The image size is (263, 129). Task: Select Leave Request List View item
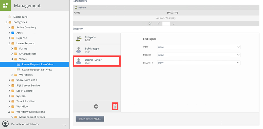click(37, 70)
